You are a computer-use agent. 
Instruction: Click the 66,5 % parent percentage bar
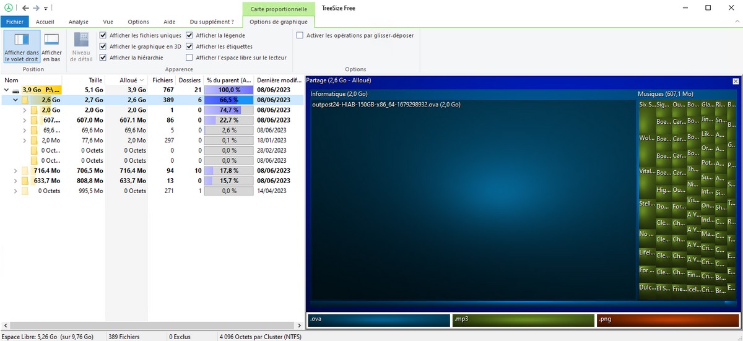229,100
